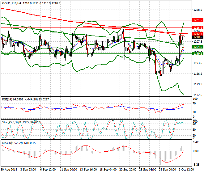Click the red 1216.5 price level label
This screenshot has height=173, width=204.
click(x=198, y=28)
